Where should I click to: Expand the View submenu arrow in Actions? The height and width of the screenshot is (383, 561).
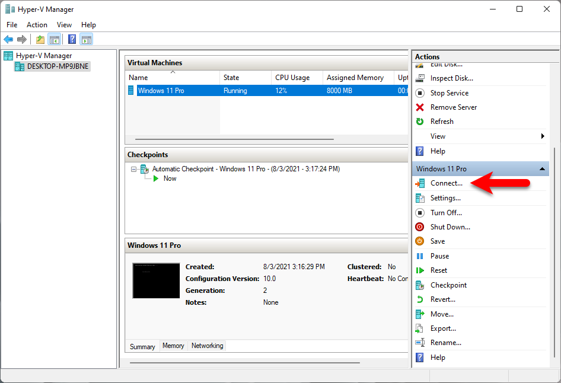pos(543,136)
